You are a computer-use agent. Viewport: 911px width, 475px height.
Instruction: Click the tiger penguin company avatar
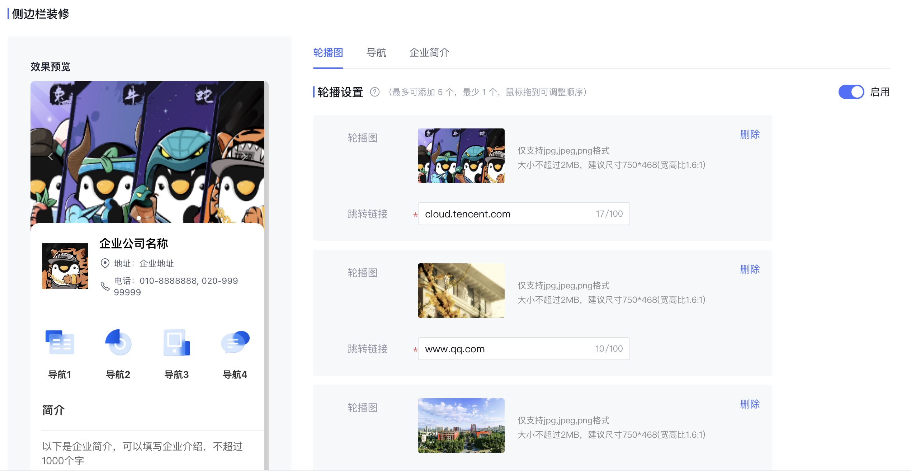pyautogui.click(x=65, y=266)
